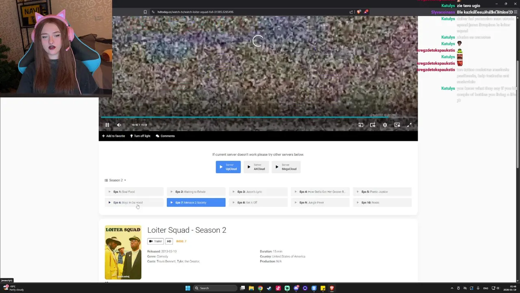The image size is (520, 293).
Task: Open Brave browser from the taskbar
Action: coord(332,288)
